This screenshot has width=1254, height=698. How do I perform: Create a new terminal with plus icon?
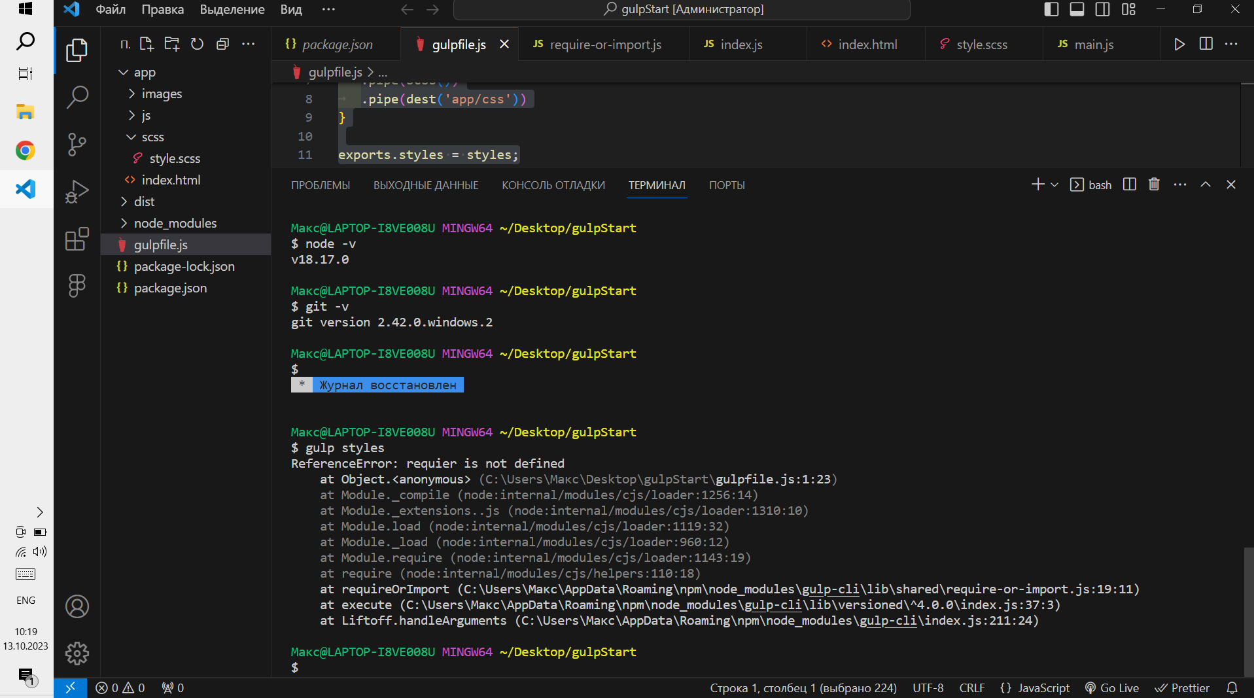click(1037, 184)
